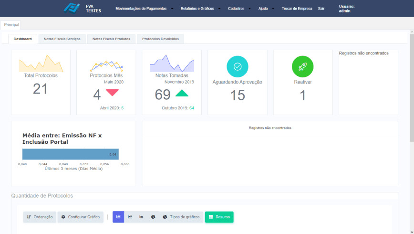The image size is (414, 234).
Task: Open the Protocolos Devolvidos tab
Action: pos(160,39)
